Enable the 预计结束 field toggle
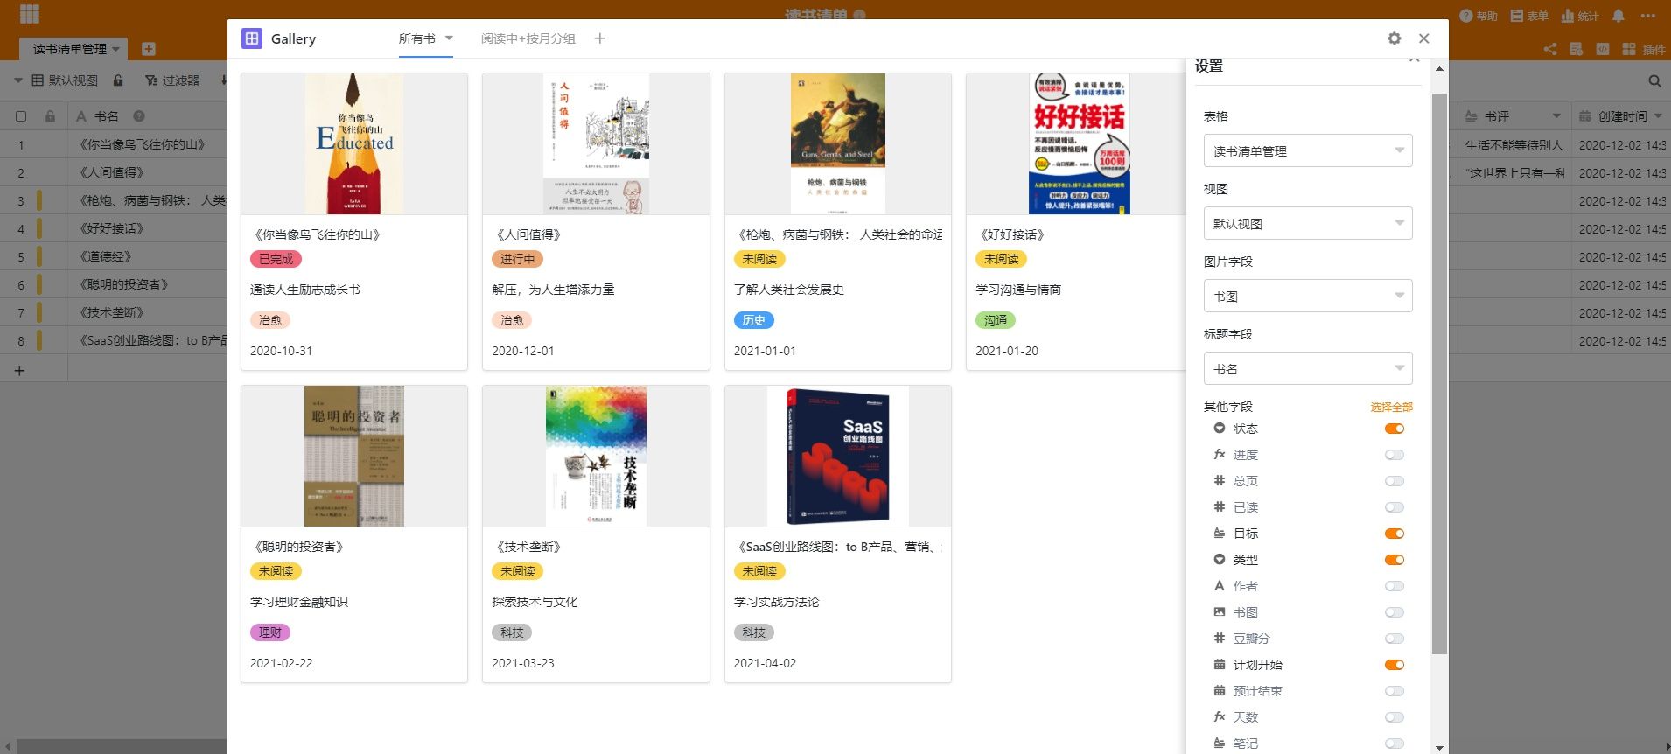Image resolution: width=1671 pixels, height=754 pixels. point(1395,691)
